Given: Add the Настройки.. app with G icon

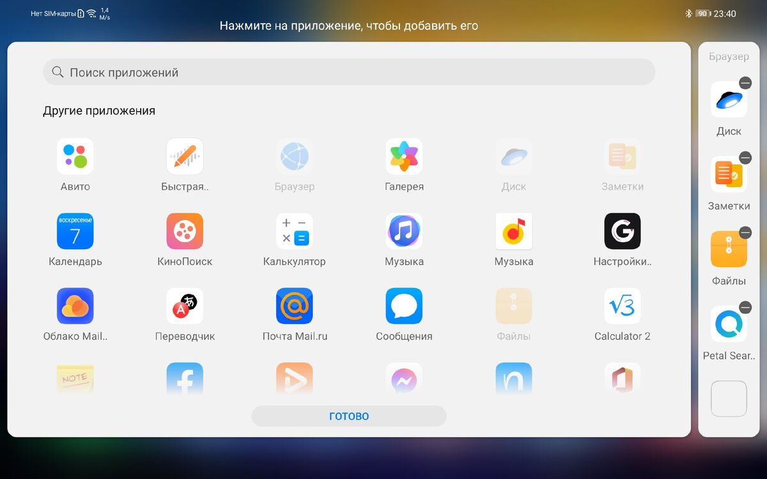Looking at the screenshot, I should 623,231.
